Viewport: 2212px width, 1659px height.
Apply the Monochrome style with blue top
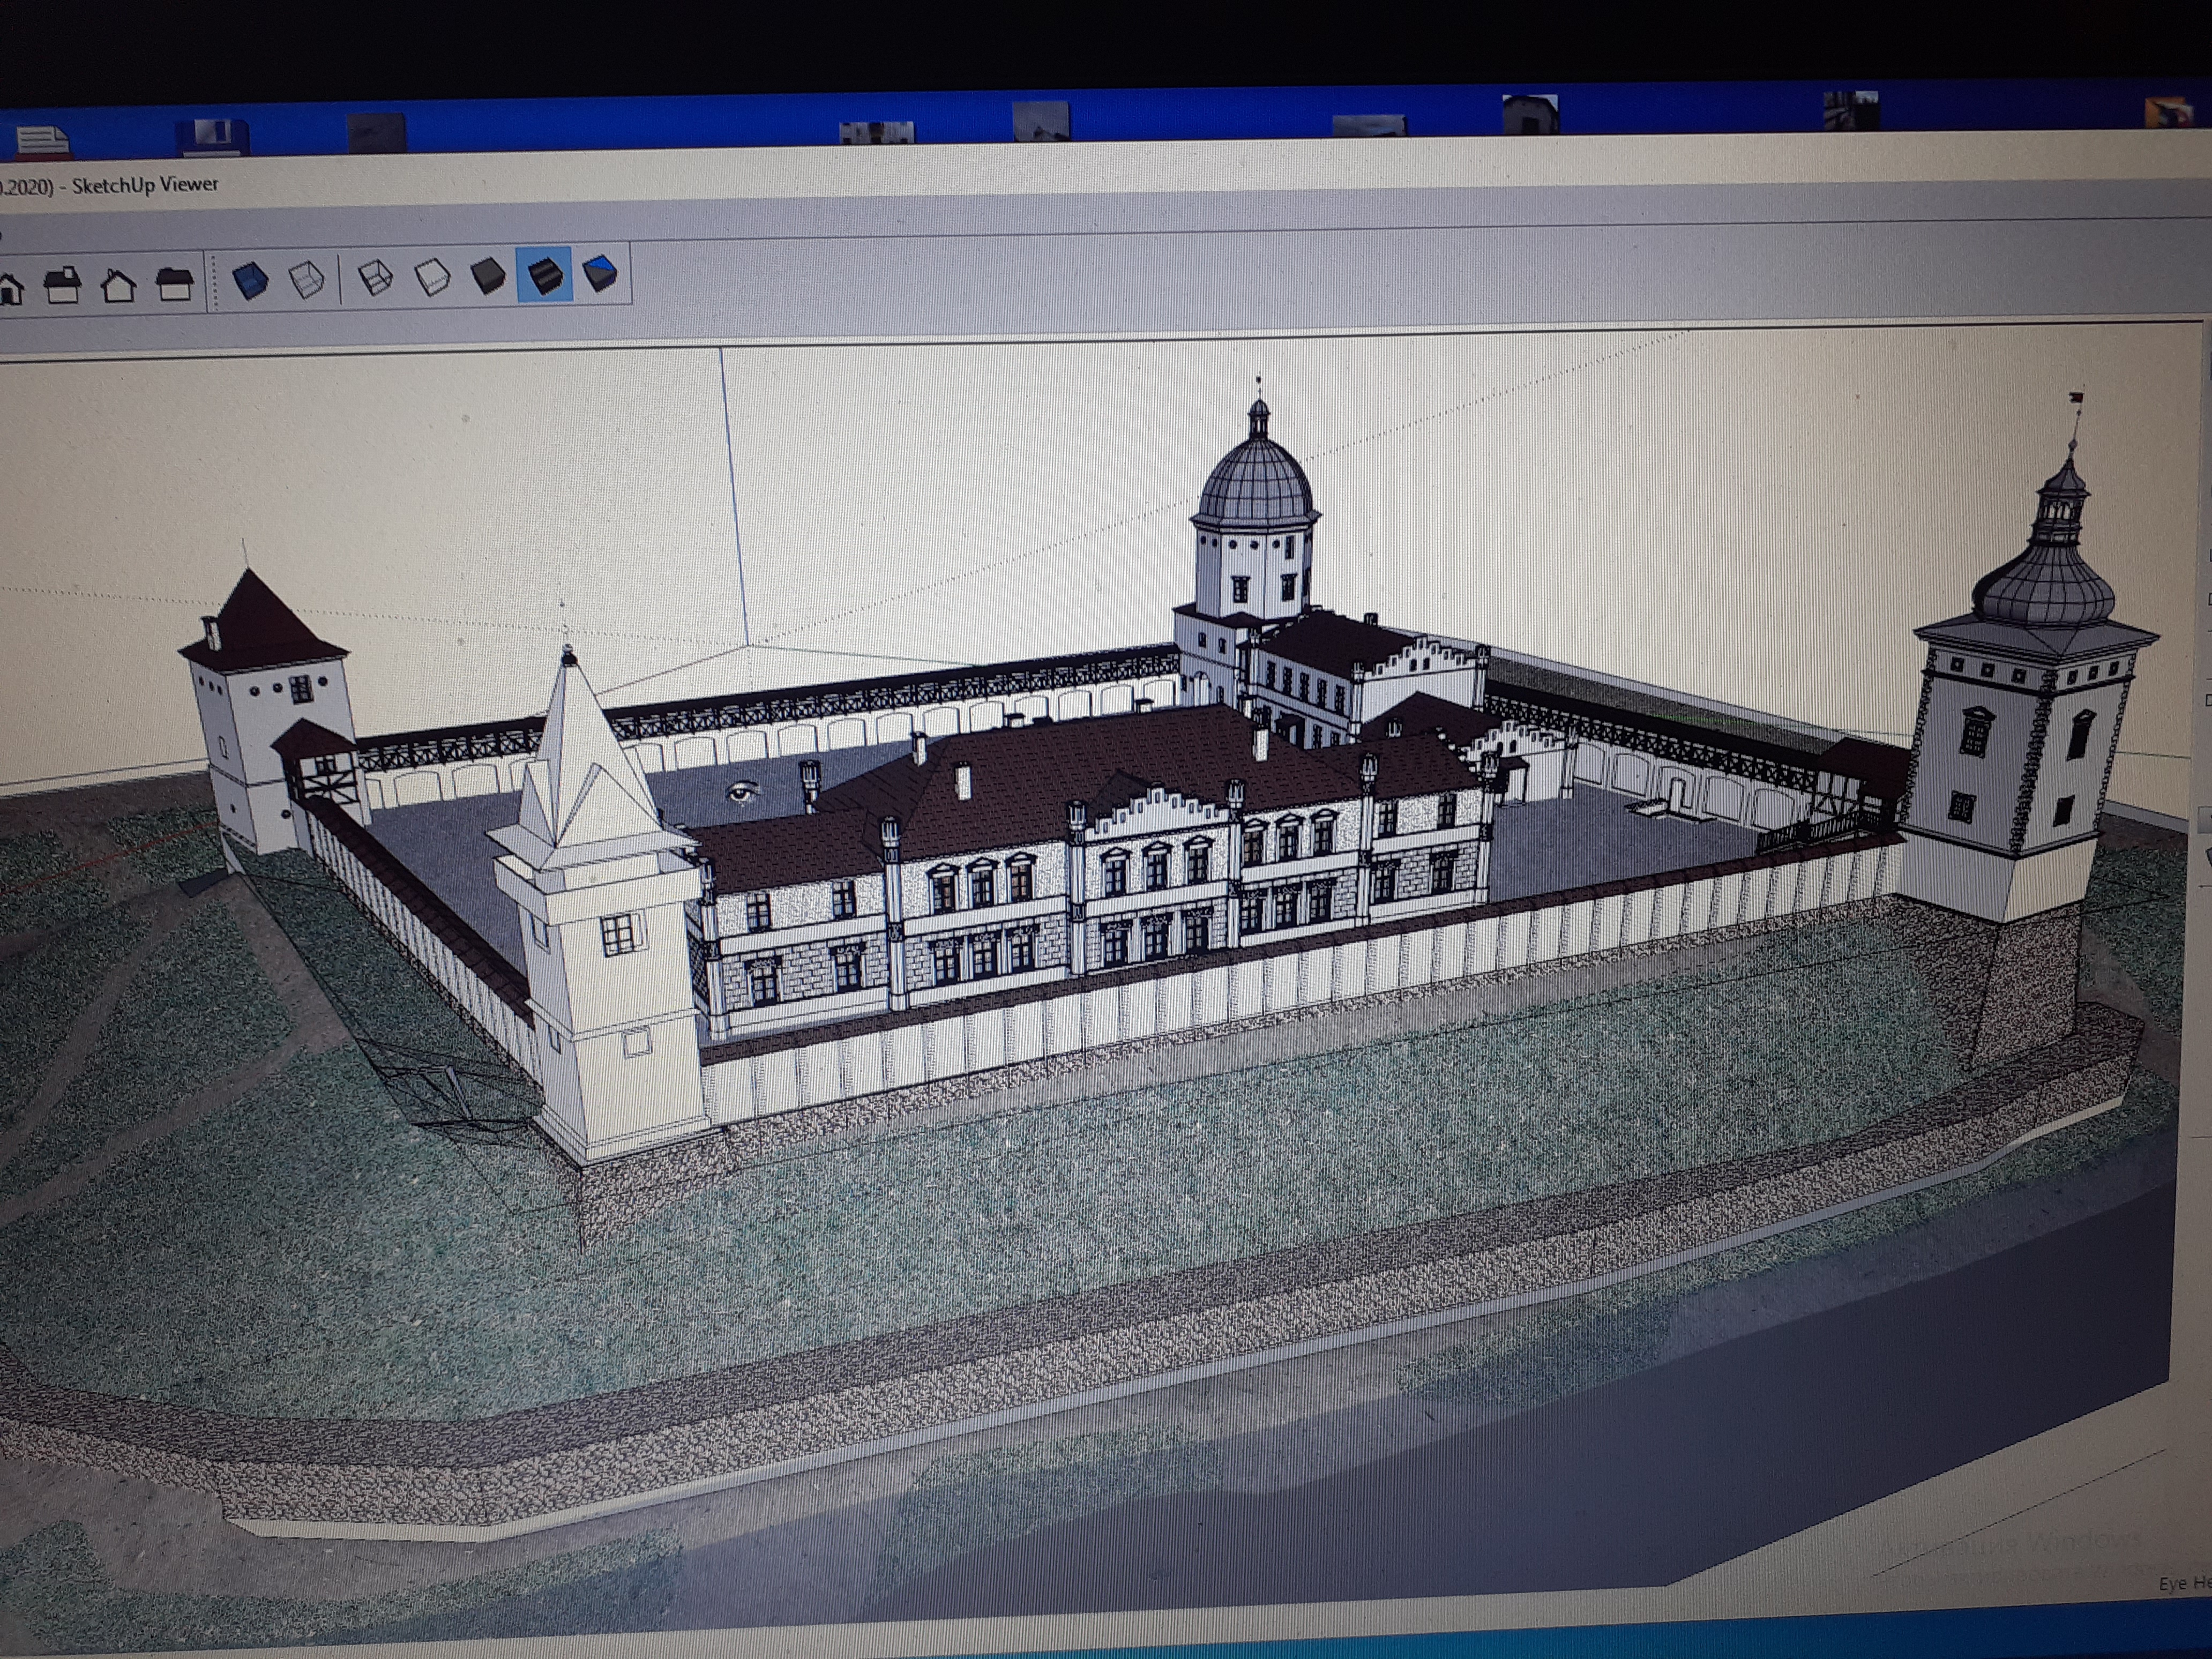click(599, 273)
